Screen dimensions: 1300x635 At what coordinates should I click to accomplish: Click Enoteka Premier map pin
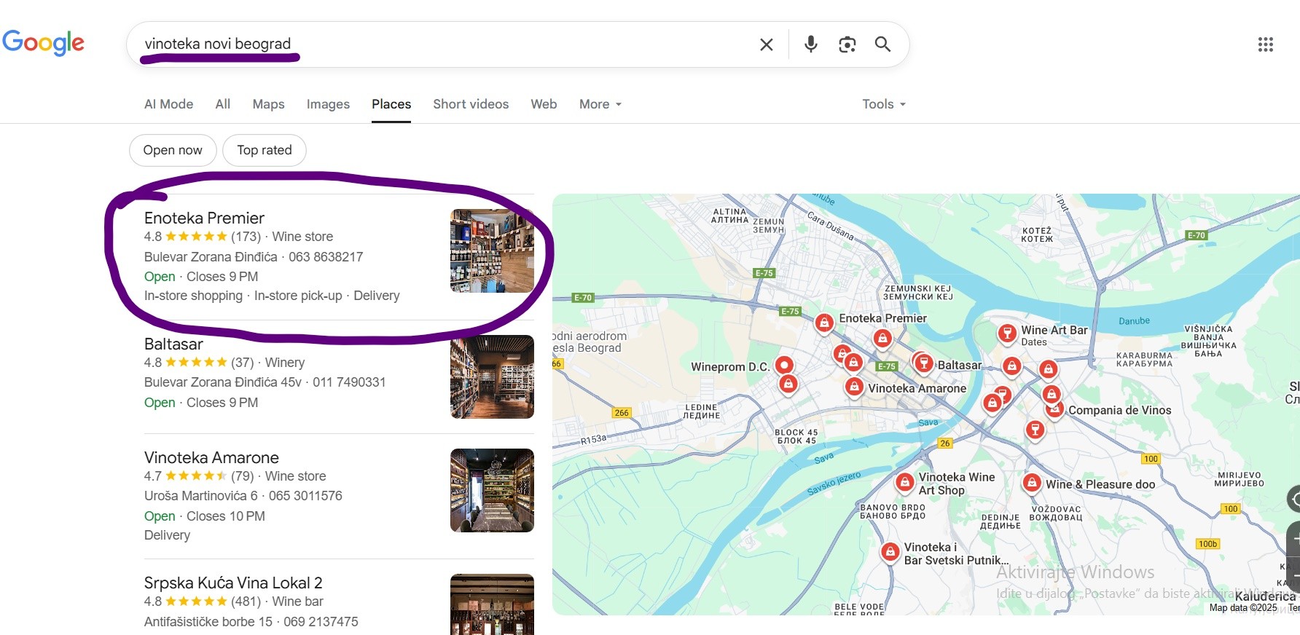point(824,322)
